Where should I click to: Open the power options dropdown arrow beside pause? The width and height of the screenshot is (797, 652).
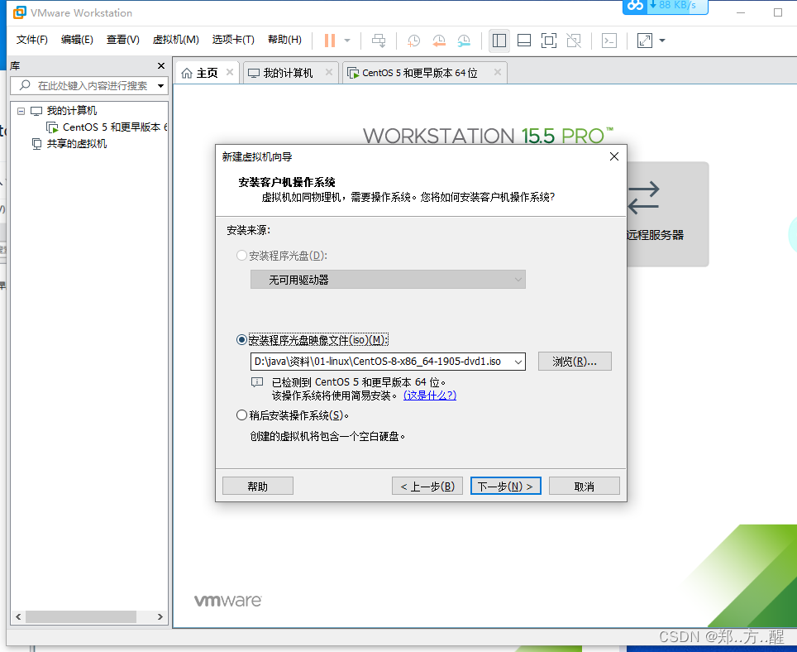click(x=347, y=41)
